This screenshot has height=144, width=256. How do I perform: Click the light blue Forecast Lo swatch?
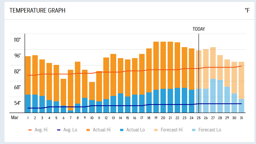point(194,130)
